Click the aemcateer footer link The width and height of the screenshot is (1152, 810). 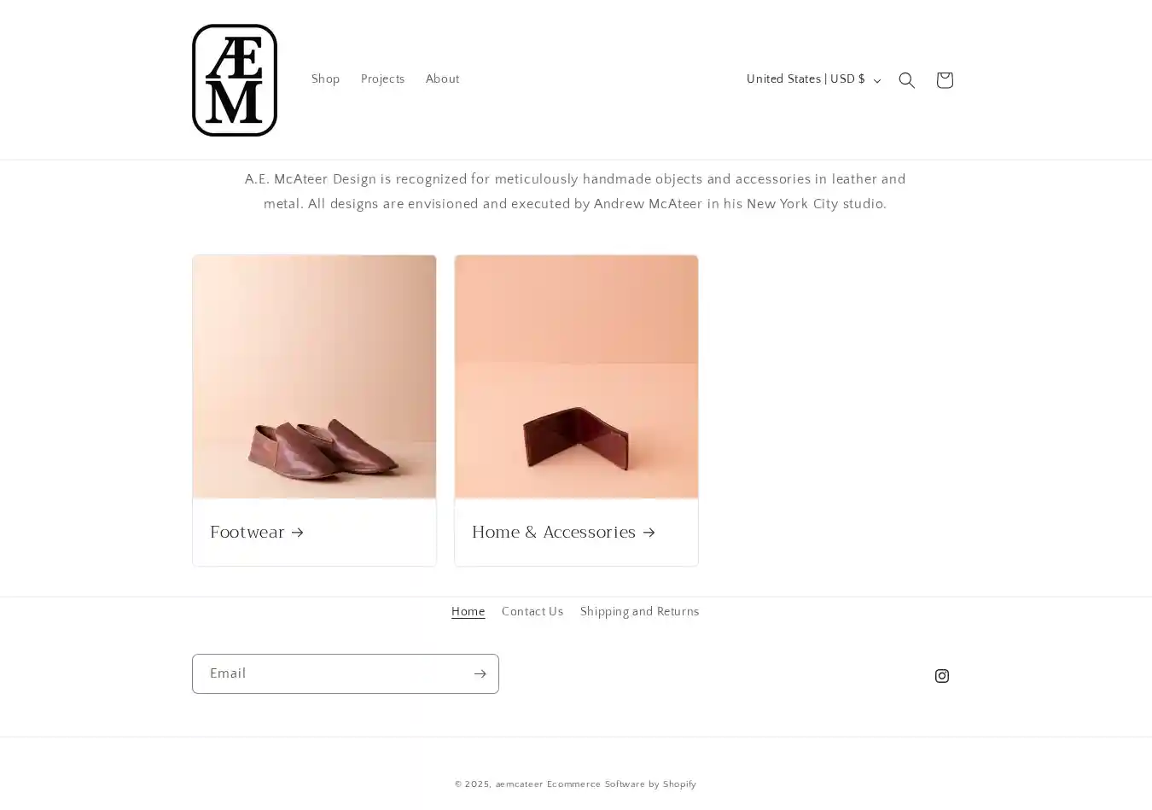click(x=519, y=784)
